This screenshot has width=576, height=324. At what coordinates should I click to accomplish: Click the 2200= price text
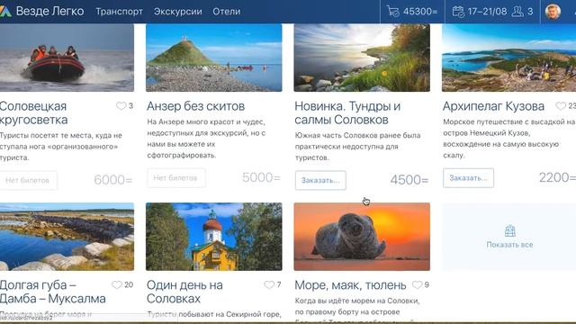tap(557, 177)
